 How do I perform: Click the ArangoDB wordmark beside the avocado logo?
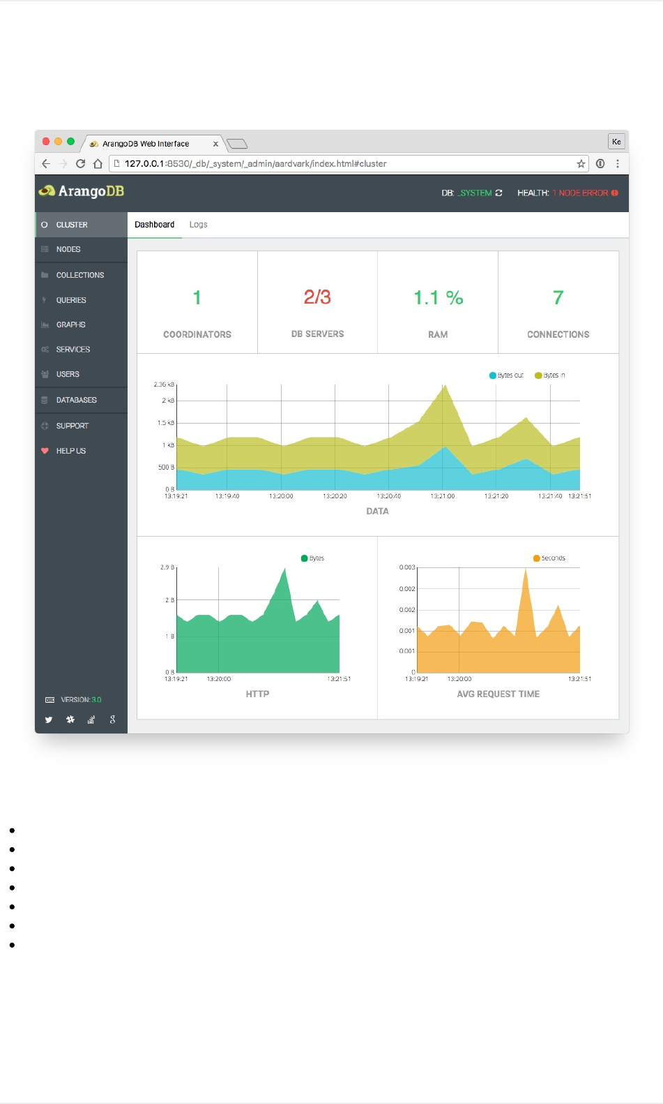[91, 191]
